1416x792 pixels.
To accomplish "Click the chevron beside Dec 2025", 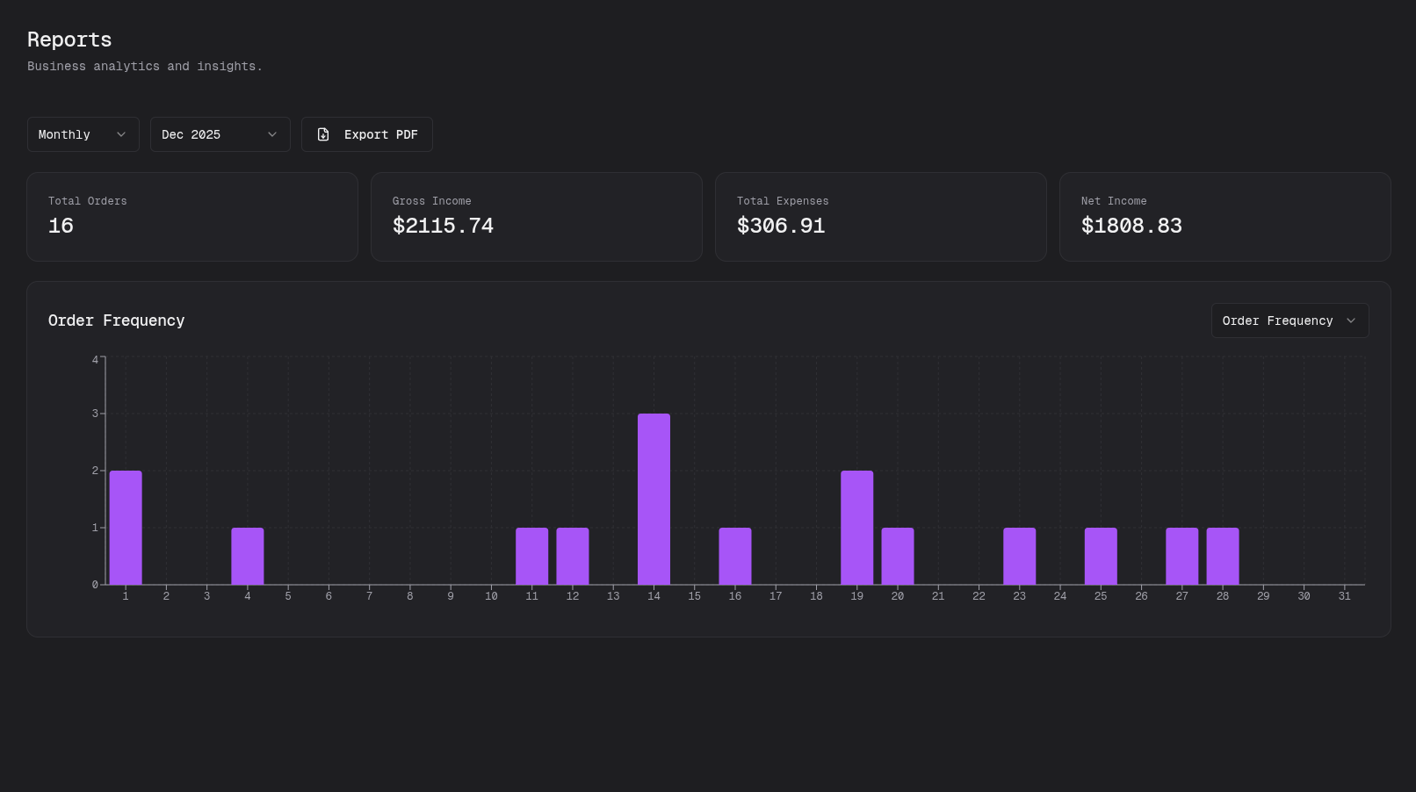I will click(x=272, y=134).
